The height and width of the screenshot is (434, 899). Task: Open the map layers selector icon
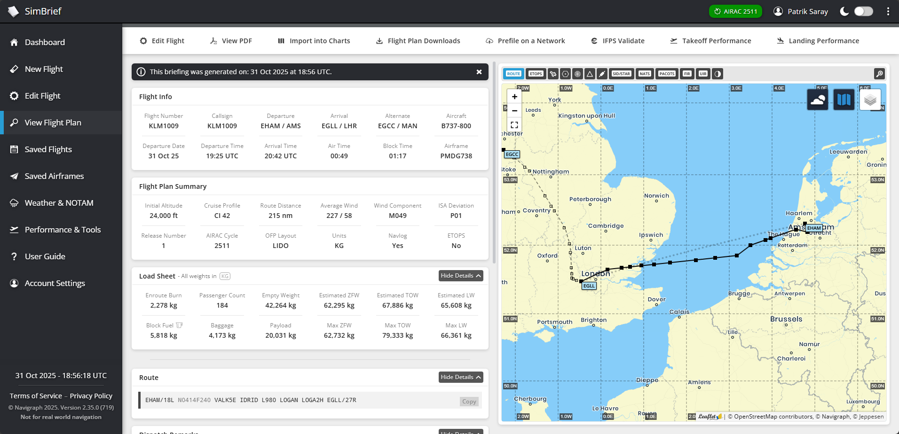point(870,100)
